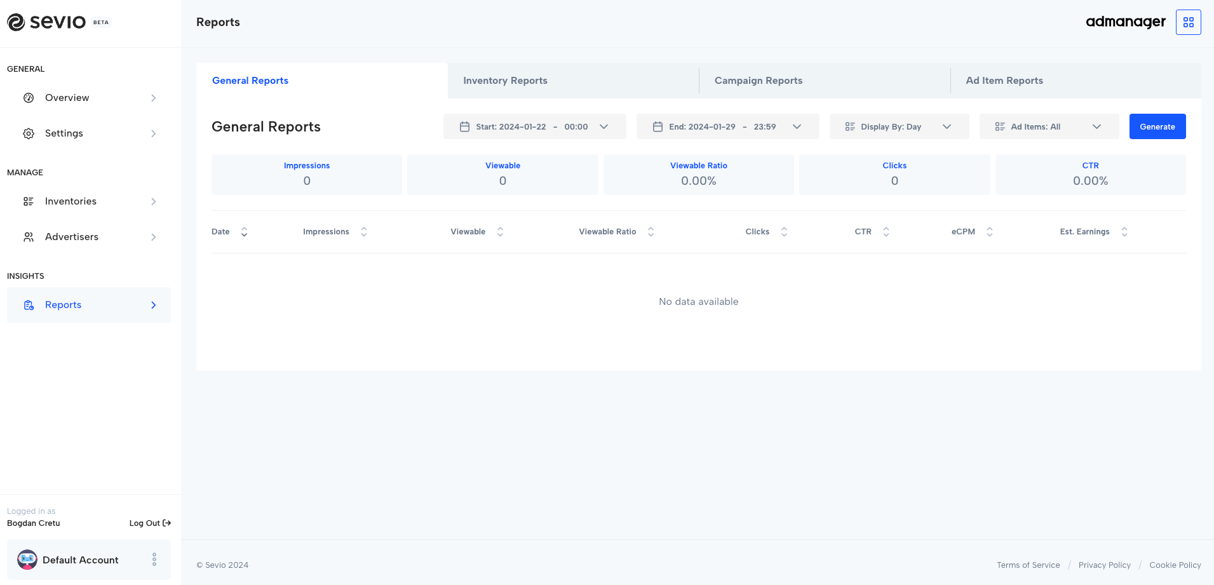Open the Default Account options menu
This screenshot has height=585, width=1214.
click(x=154, y=560)
